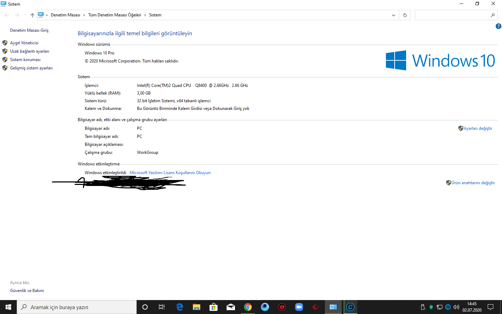Click Show desktop sliver at taskbar end

501,307
